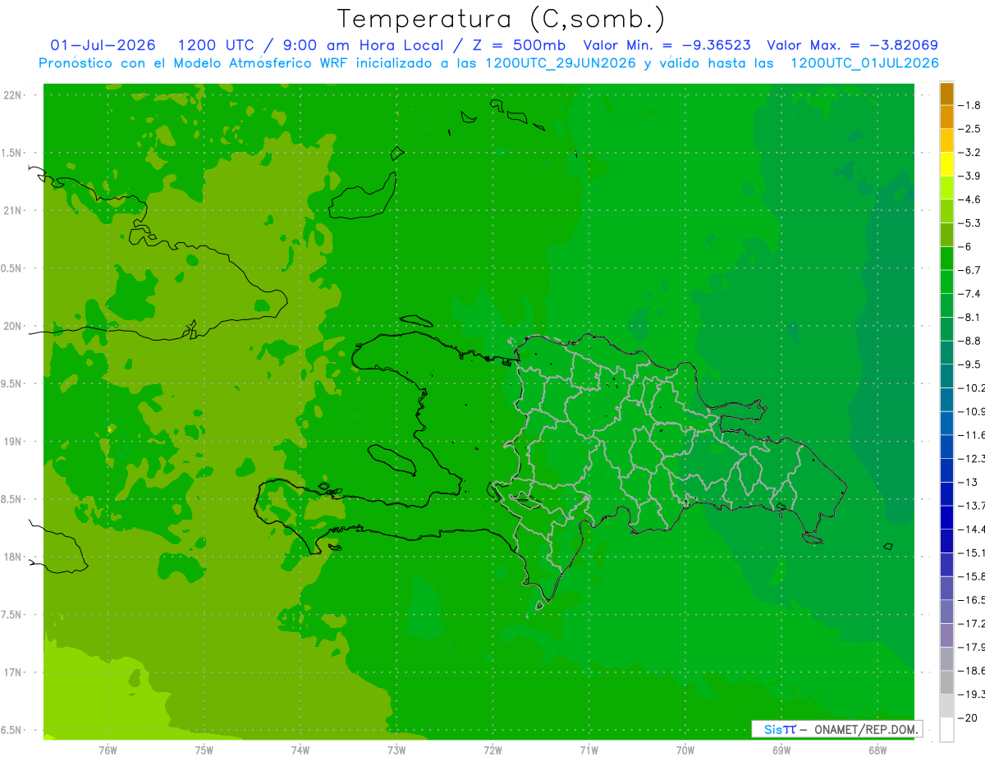Select the 'Valor Min. = -9.36523' readout
Image resolution: width=985 pixels, height=761 pixels.
pyautogui.click(x=667, y=45)
